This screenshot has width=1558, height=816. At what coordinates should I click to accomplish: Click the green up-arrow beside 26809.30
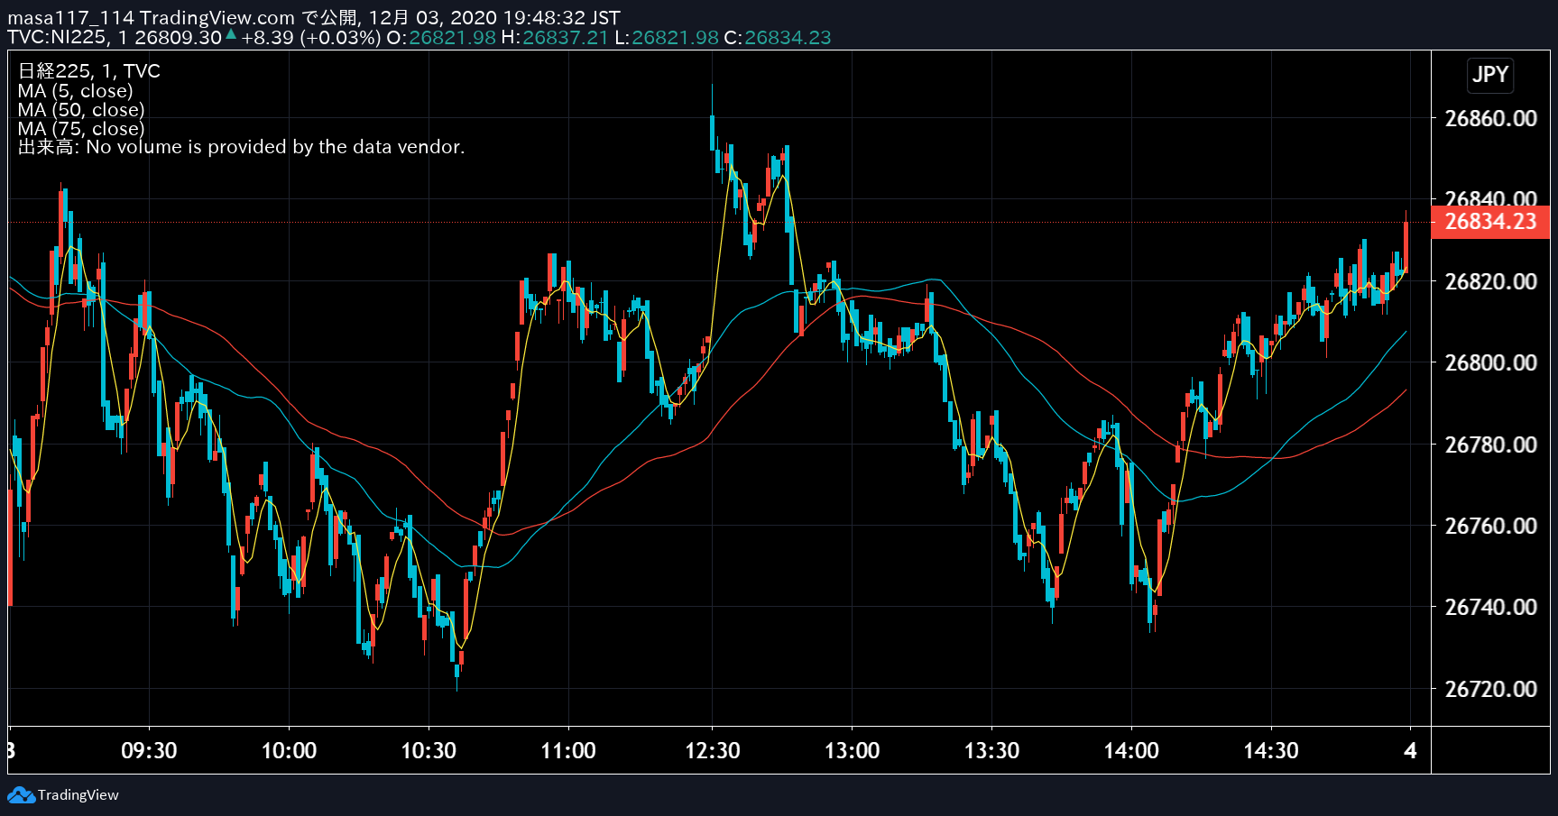(x=231, y=34)
